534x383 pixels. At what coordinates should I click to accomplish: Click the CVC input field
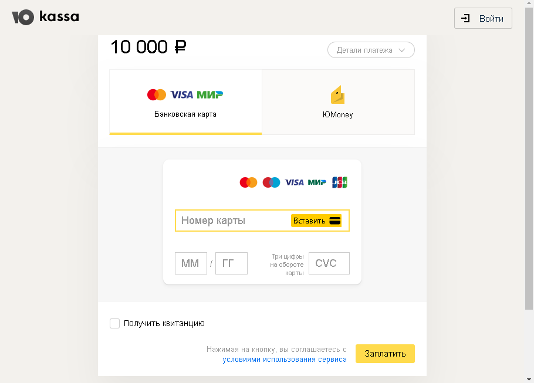[x=329, y=263]
